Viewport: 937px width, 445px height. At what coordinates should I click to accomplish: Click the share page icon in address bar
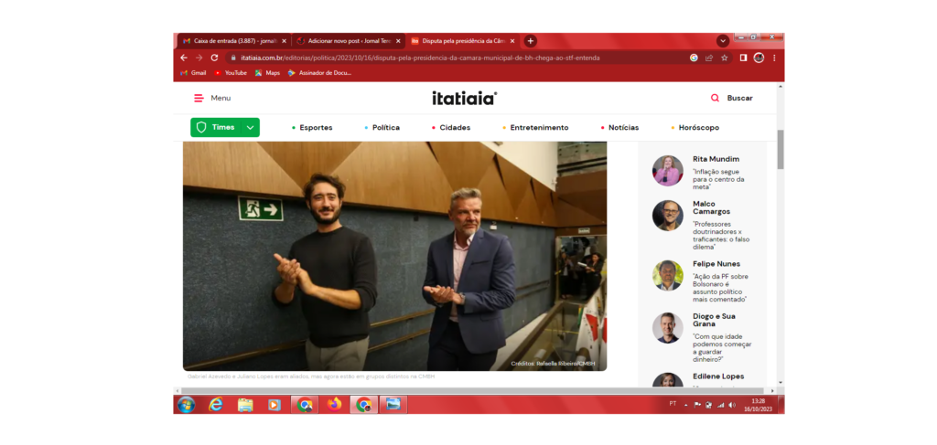(708, 58)
